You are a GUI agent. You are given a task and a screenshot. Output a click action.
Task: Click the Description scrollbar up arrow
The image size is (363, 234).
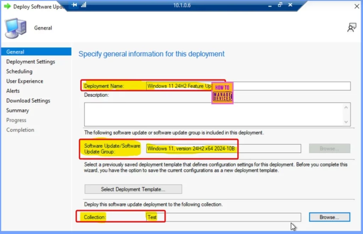(346, 107)
